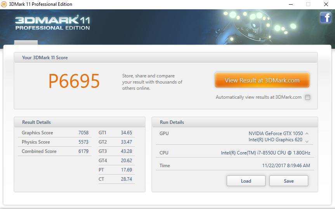Click the run time 11/22/2017 8:19:46 AM
The width and height of the screenshot is (335, 209).
tap(286, 166)
